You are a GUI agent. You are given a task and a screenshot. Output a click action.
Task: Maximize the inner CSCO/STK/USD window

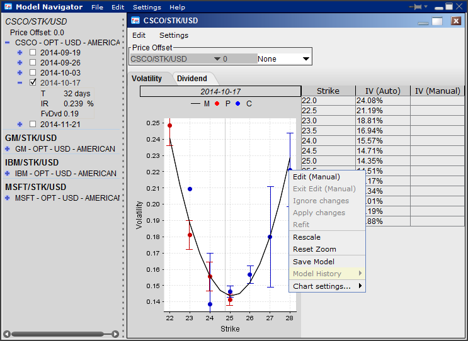(437, 21)
